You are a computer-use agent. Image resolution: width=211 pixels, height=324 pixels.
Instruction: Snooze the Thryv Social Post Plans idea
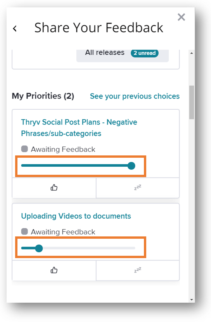pyautogui.click(x=138, y=188)
